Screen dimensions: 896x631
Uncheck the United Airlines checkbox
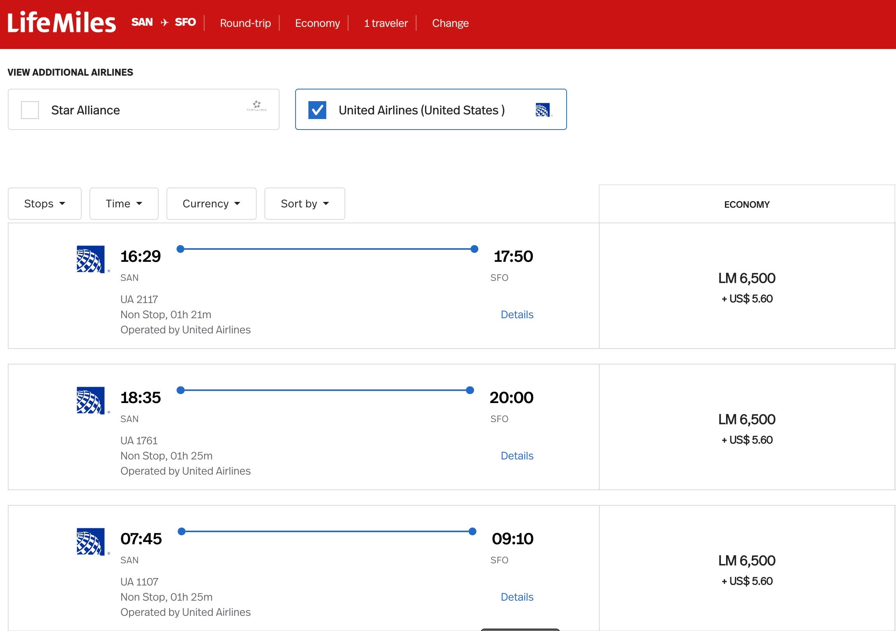(317, 110)
